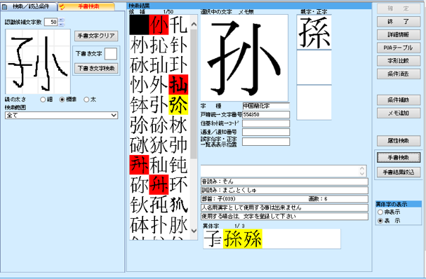Click 手書文字クリア button
Screen dimensions: 426x279
click(96, 36)
